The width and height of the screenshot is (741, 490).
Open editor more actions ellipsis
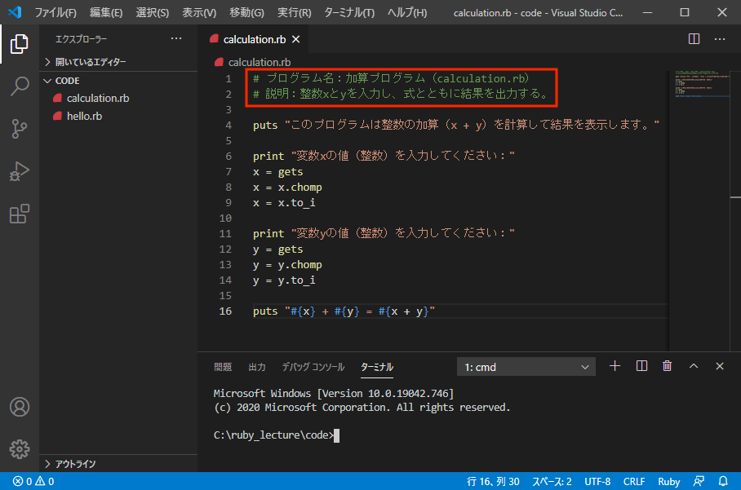coord(720,38)
